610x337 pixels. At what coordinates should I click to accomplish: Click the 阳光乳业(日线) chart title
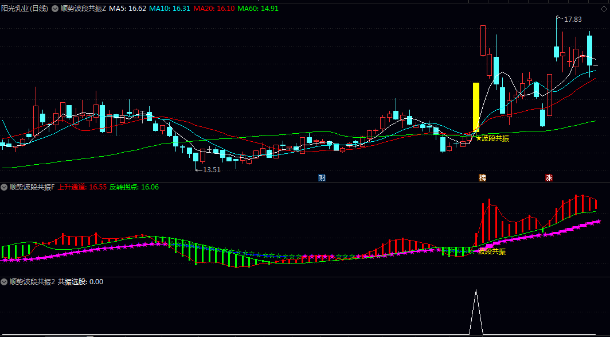(x=25, y=8)
